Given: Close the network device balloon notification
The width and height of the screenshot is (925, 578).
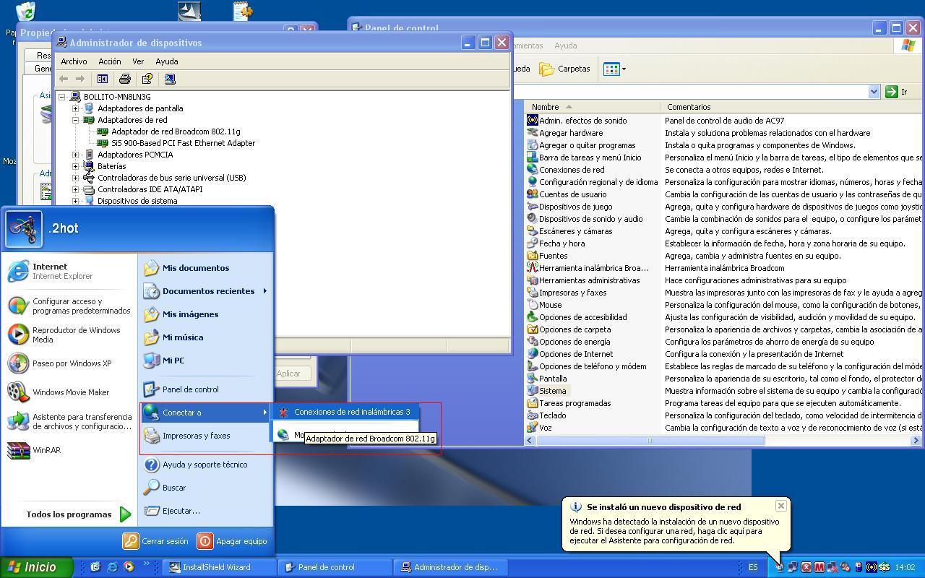Looking at the screenshot, I should tap(781, 506).
